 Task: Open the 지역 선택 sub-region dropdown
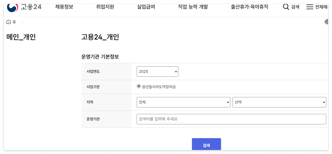[x=279, y=102]
